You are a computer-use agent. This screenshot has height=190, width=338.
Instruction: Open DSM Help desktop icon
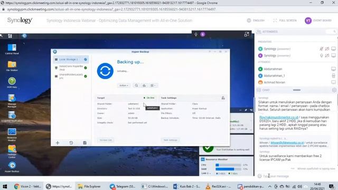point(12,83)
